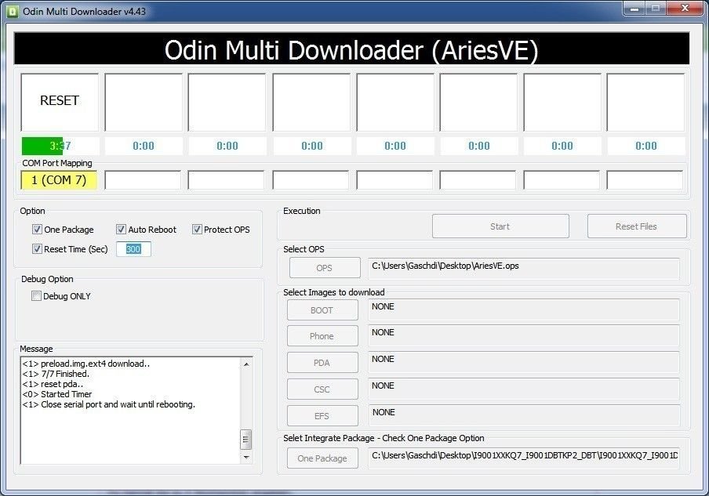The image size is (709, 496).
Task: Click the OPS path field AriesVE.ops
Action: 524,268
